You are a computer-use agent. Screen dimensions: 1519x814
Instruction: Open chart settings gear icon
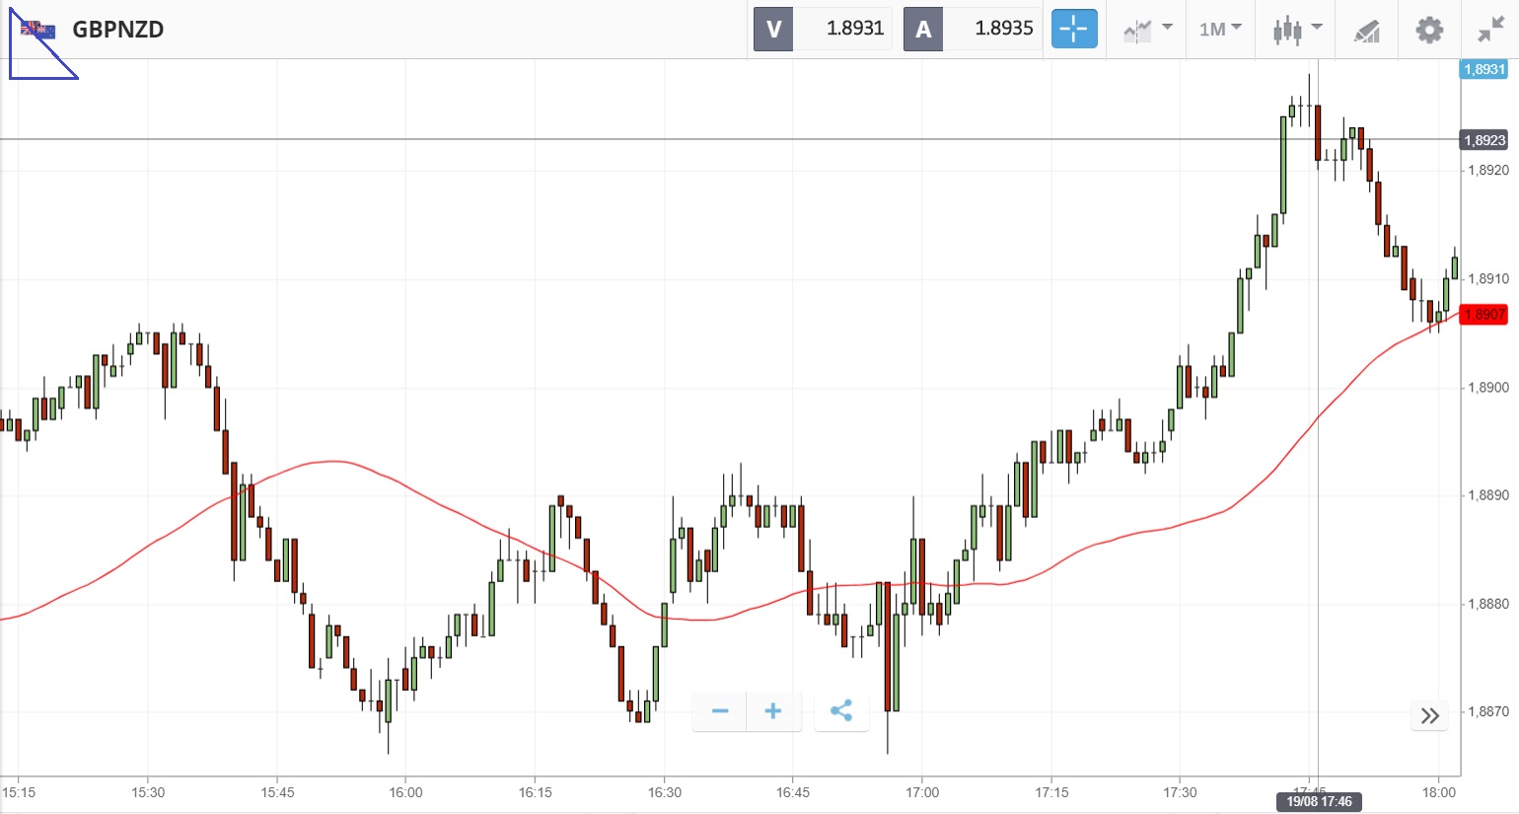(x=1429, y=30)
